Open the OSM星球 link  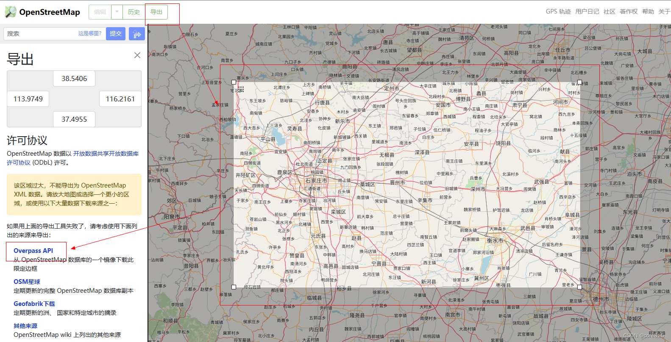[27, 282]
